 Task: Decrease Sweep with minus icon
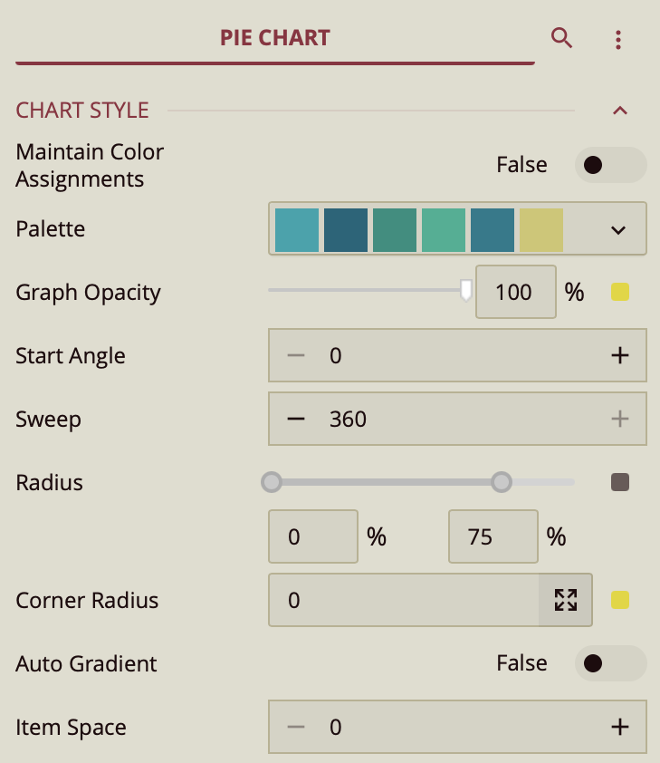(296, 419)
